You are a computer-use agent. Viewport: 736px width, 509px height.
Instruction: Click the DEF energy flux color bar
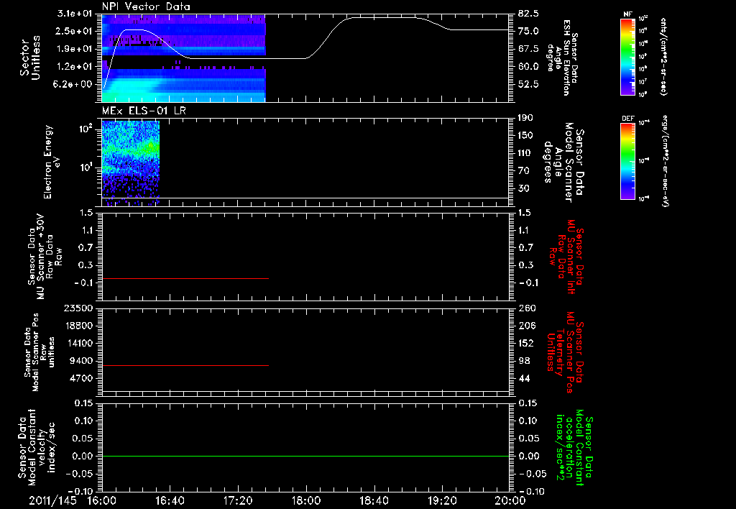point(628,161)
